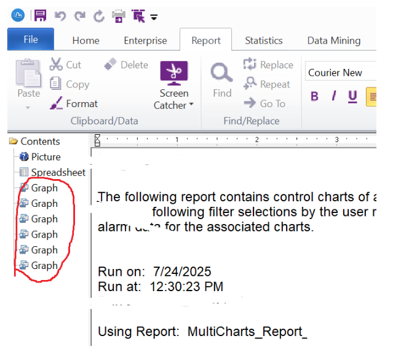Click the Undo arrow icon
Screen dimensions: 401x357
60,16
